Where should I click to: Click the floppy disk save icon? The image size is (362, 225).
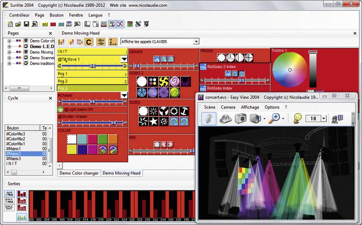(x=27, y=24)
